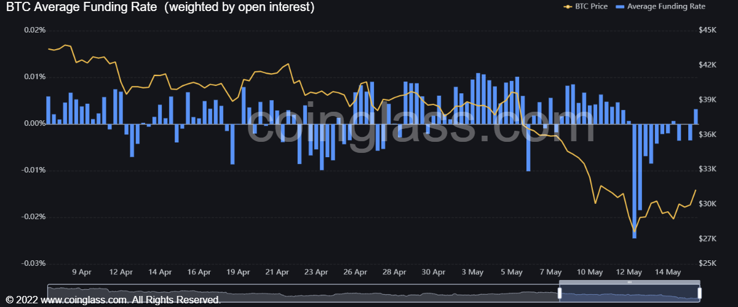The width and height of the screenshot is (738, 307).
Task: Click the -0.02% funding rate axis label
Action: tap(33, 217)
